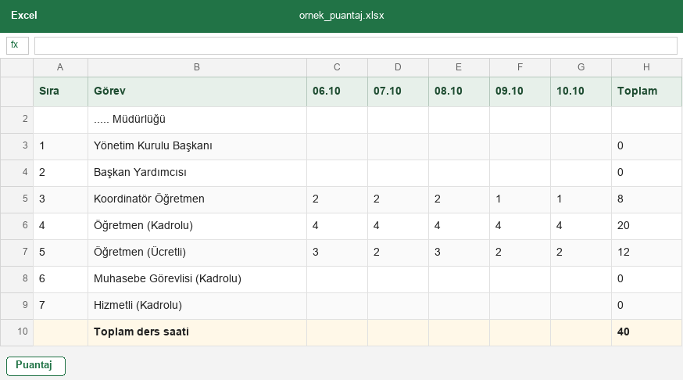Click the 'Toplam' header cell

coord(646,92)
